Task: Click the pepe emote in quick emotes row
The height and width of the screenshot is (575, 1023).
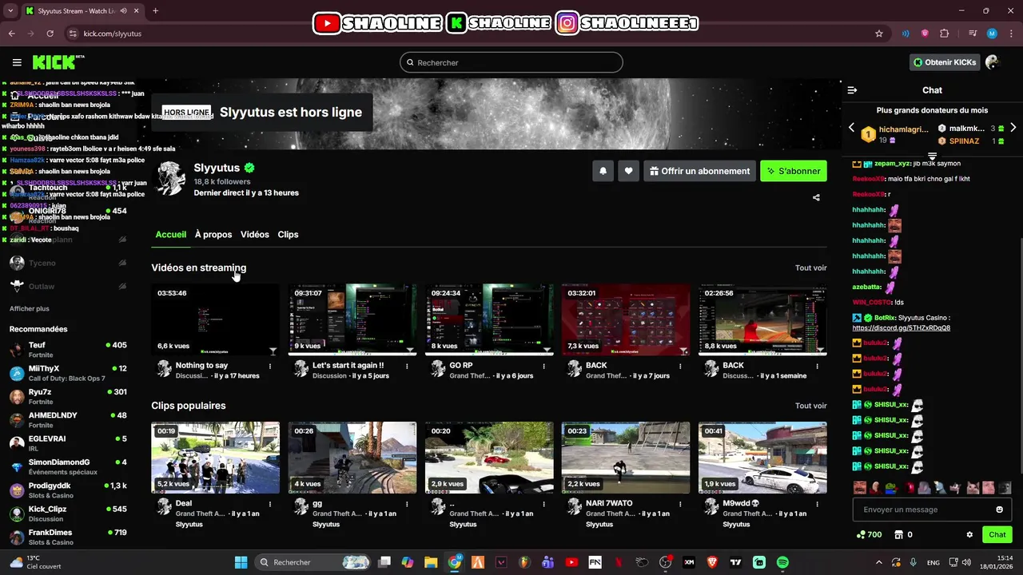Action: (x=890, y=487)
